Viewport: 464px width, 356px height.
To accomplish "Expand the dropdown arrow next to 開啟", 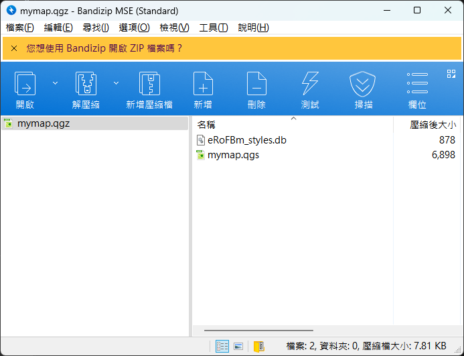I will point(55,83).
